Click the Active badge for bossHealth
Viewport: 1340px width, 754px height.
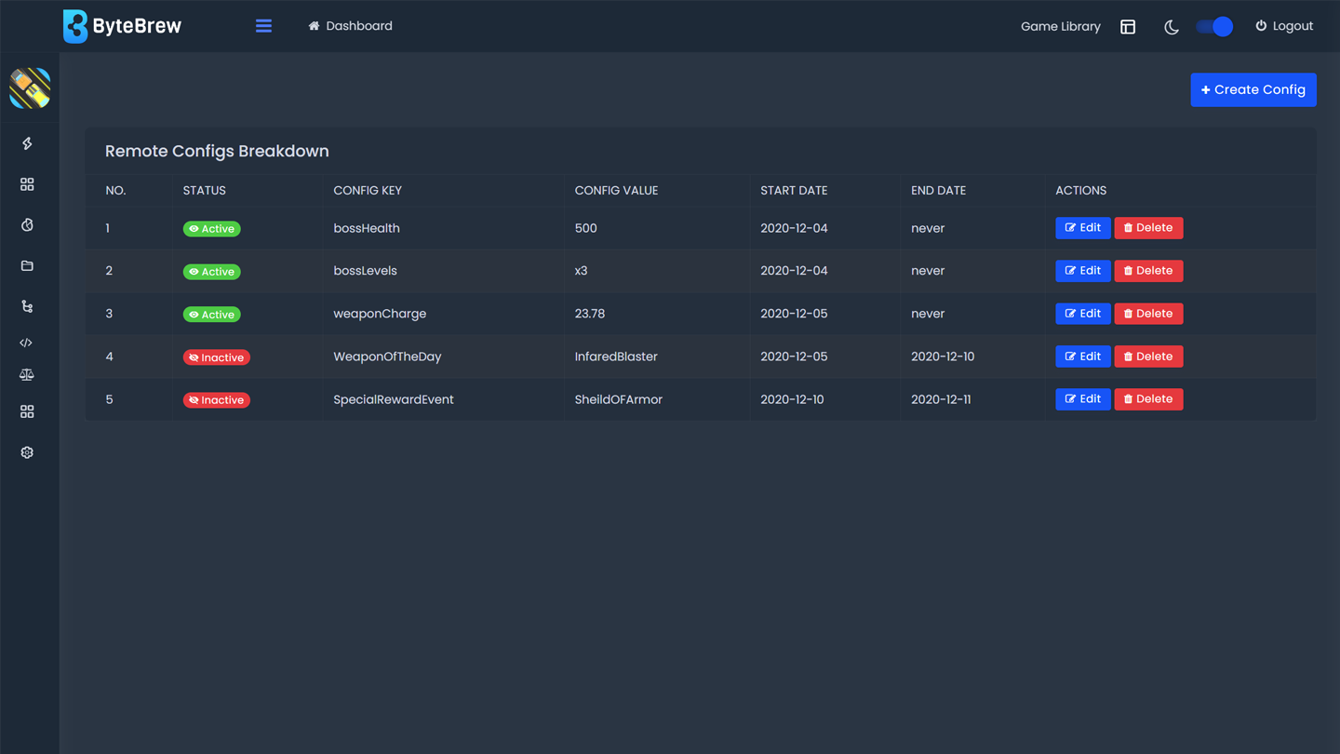coord(212,229)
